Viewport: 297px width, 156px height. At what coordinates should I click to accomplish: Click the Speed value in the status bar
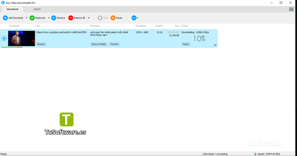269,154
